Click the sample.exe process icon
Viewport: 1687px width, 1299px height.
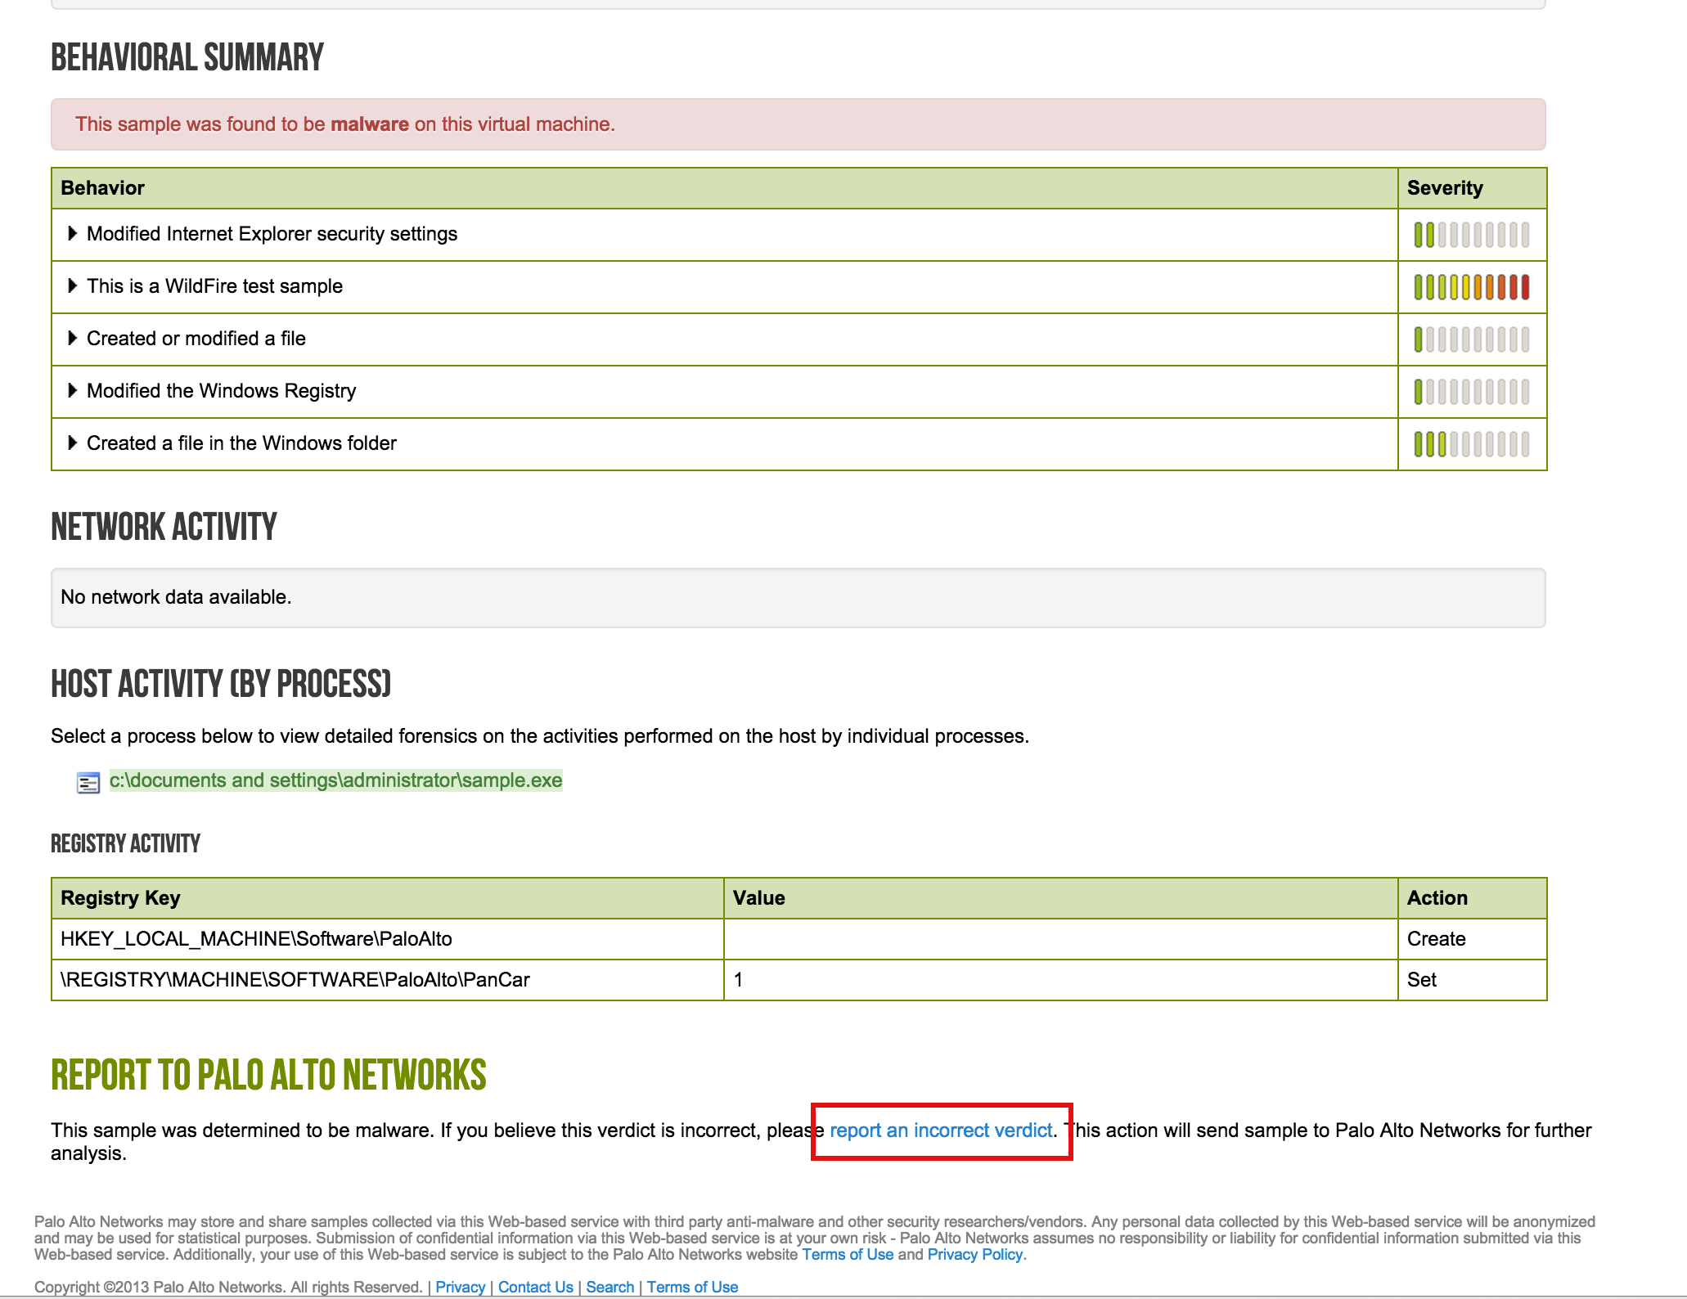tap(88, 782)
